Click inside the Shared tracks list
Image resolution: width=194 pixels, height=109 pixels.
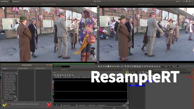pyautogui.click(x=43, y=85)
